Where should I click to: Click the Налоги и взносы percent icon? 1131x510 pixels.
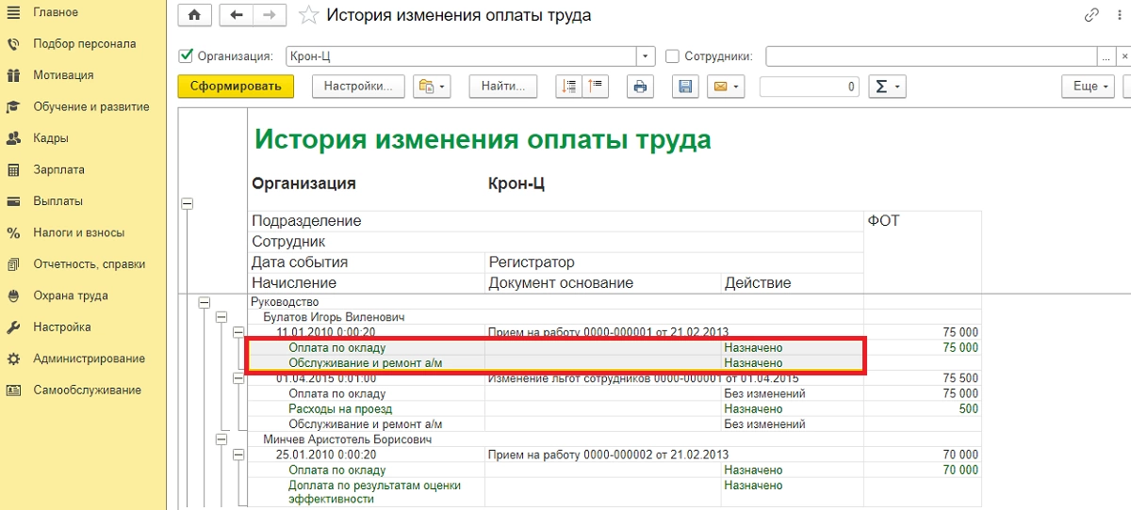click(x=13, y=232)
